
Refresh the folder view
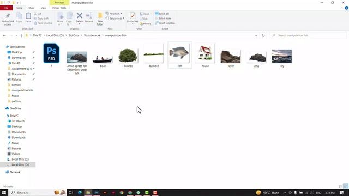263,35
